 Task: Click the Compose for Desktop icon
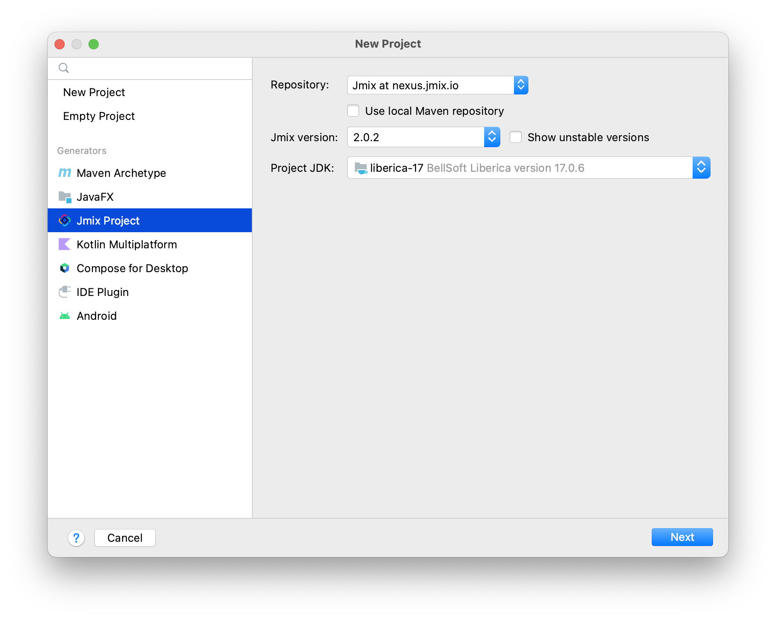point(65,268)
